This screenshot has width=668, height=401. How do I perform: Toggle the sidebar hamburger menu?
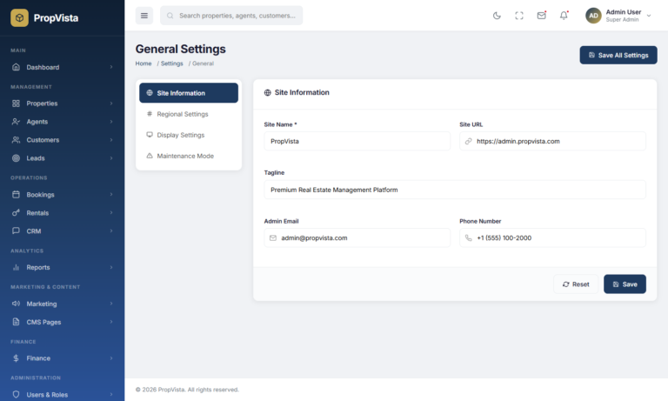tap(144, 15)
